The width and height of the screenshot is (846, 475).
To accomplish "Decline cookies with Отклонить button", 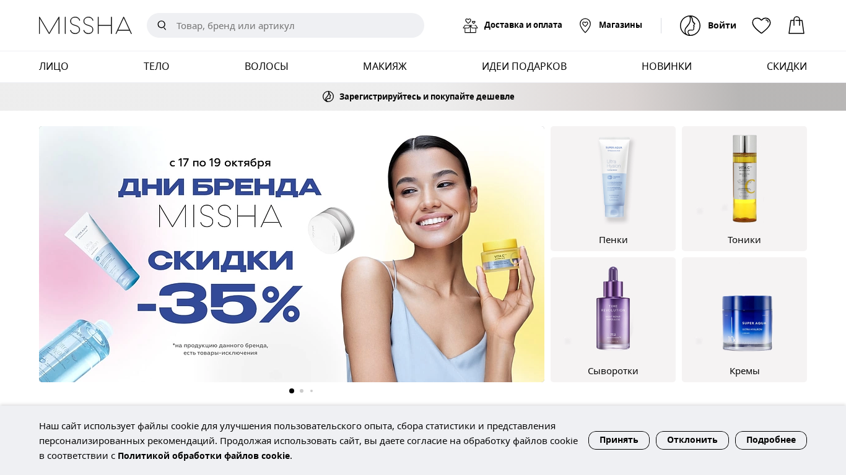I will click(x=692, y=440).
